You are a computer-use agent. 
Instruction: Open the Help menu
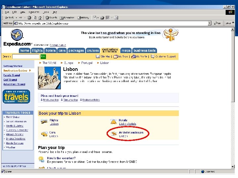(x=55, y=12)
